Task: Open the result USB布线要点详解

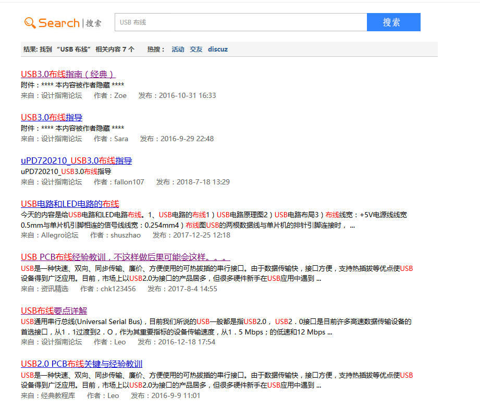Action: tap(54, 311)
